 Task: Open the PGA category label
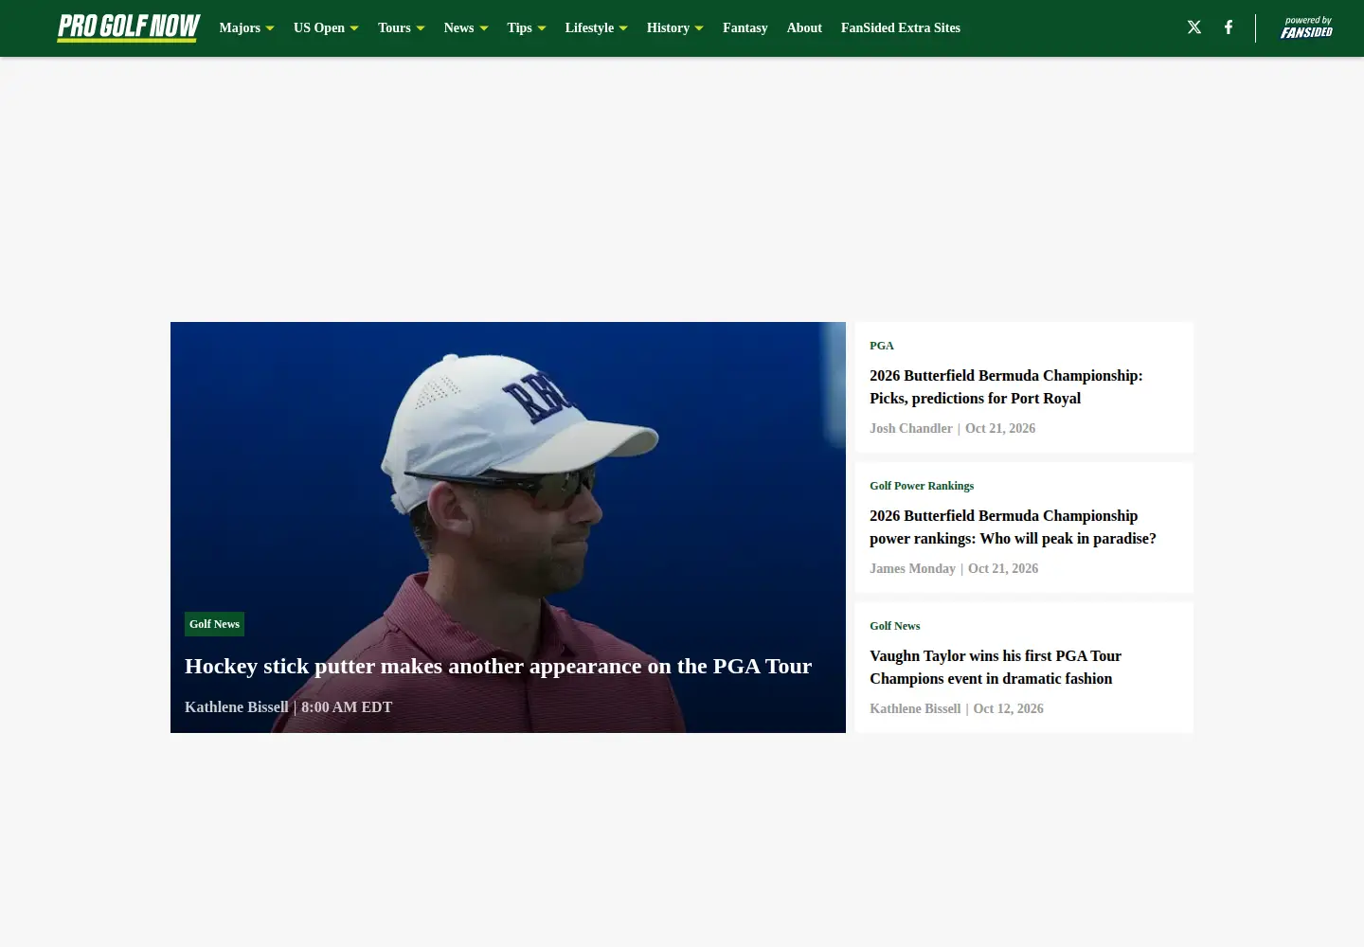(x=882, y=346)
